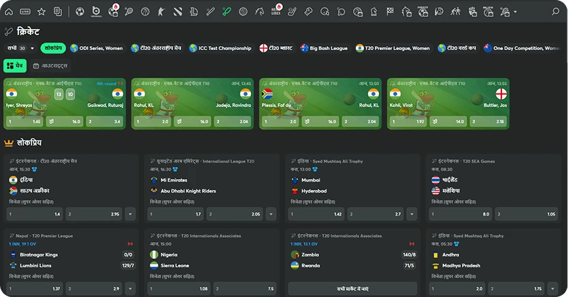Viewport: 568px width, 297px height.
Task: Open the Big Bash League tab
Action: (324, 48)
